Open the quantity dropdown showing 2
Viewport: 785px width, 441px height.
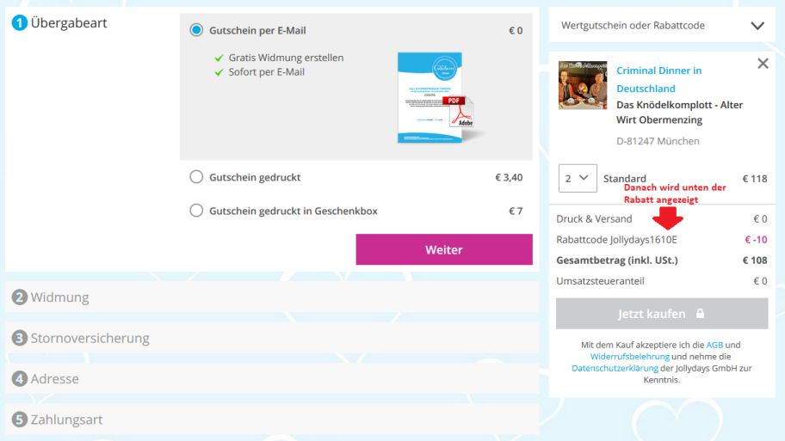(x=576, y=179)
